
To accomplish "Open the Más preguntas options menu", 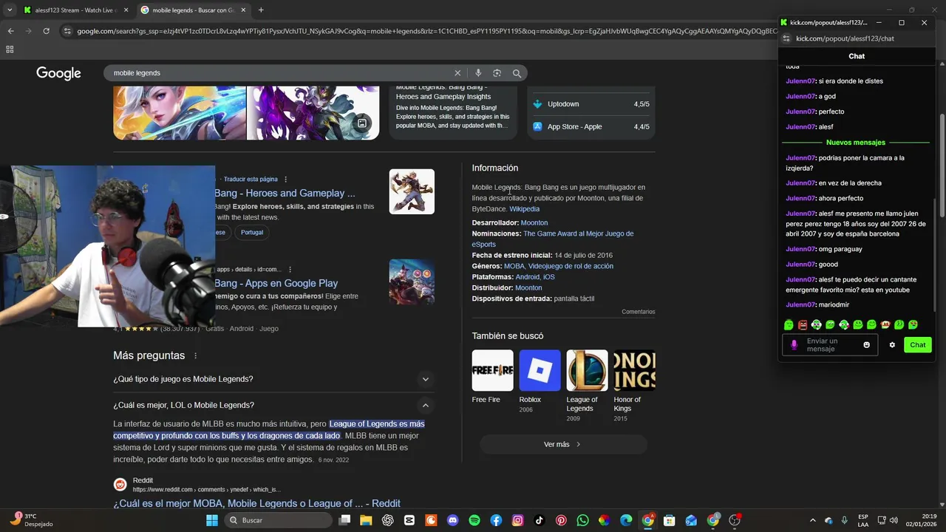I will pos(196,355).
